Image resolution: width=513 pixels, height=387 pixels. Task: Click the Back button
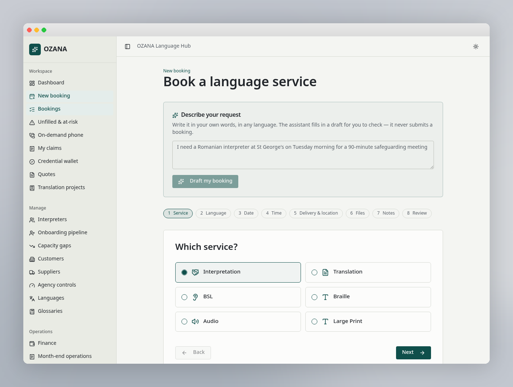point(193,353)
